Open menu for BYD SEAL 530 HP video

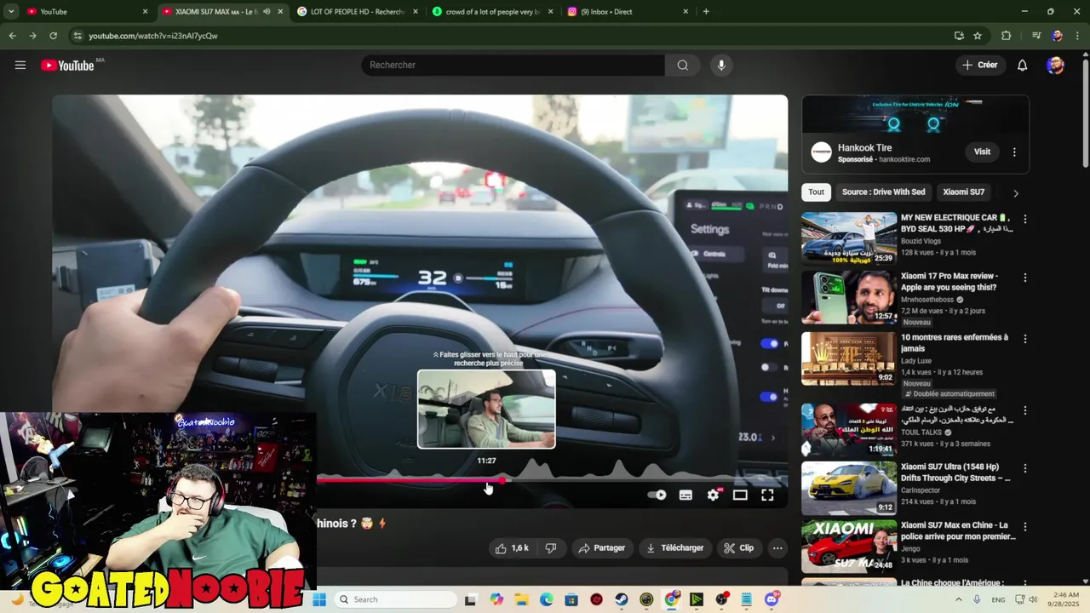coord(1025,219)
